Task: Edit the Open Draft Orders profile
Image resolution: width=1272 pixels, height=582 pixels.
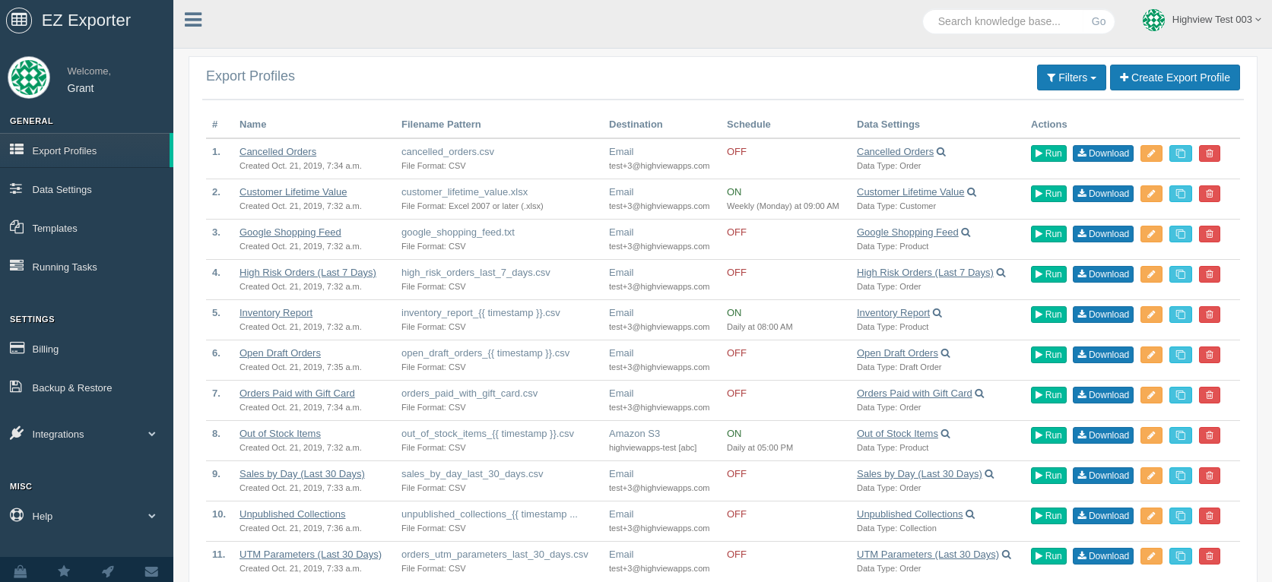Action: [1151, 355]
